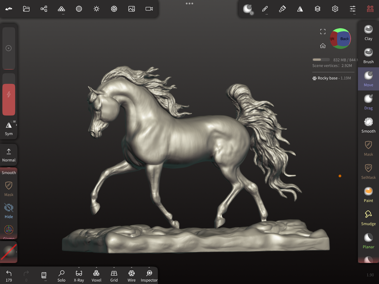Toggle Wire wireframe display

click(131, 276)
